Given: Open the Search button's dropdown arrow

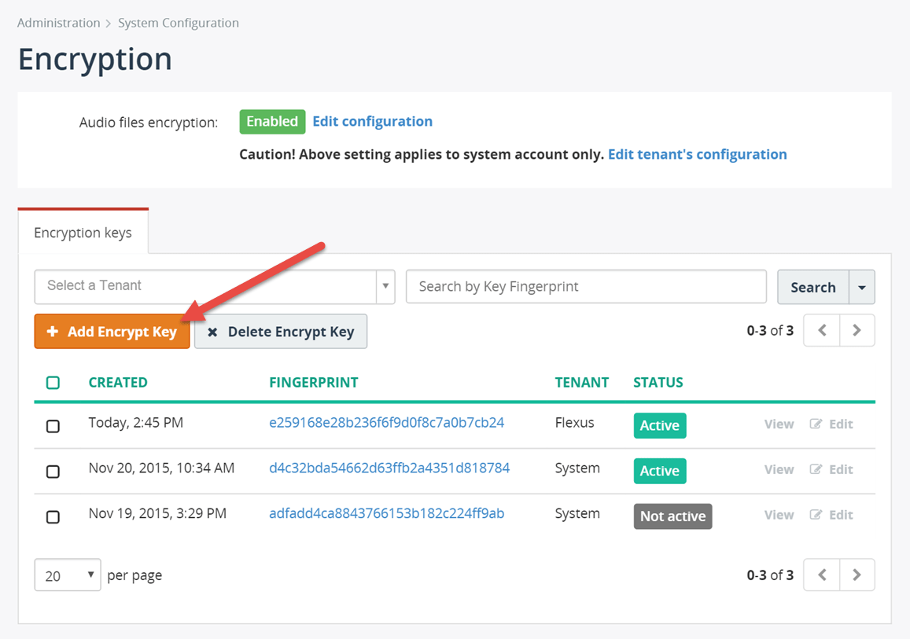Looking at the screenshot, I should tap(862, 287).
